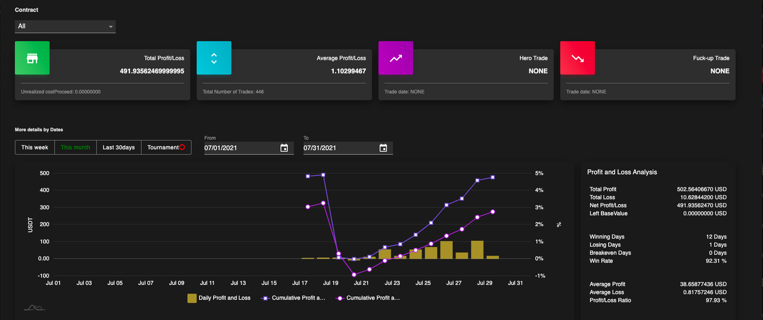This screenshot has height=320, width=763.
Task: Click the purple trending-up Hero Trade icon
Action: (396, 58)
